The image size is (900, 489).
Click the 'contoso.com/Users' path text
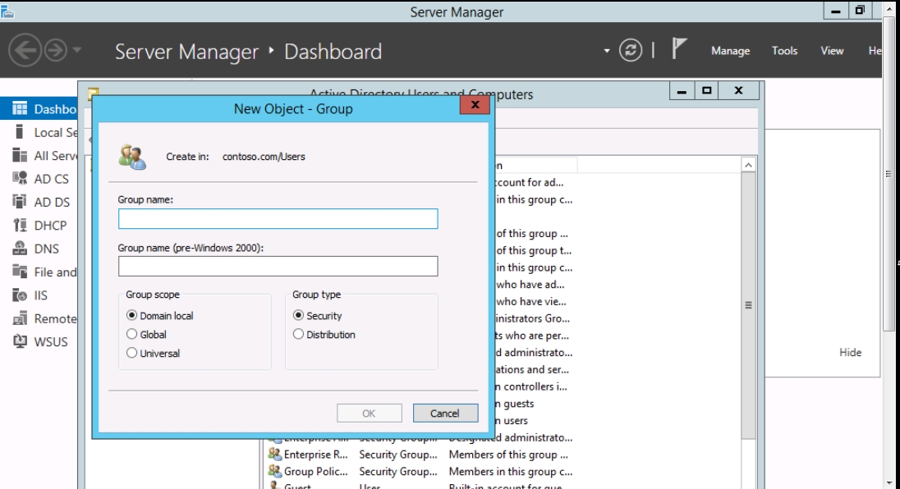[x=264, y=157]
